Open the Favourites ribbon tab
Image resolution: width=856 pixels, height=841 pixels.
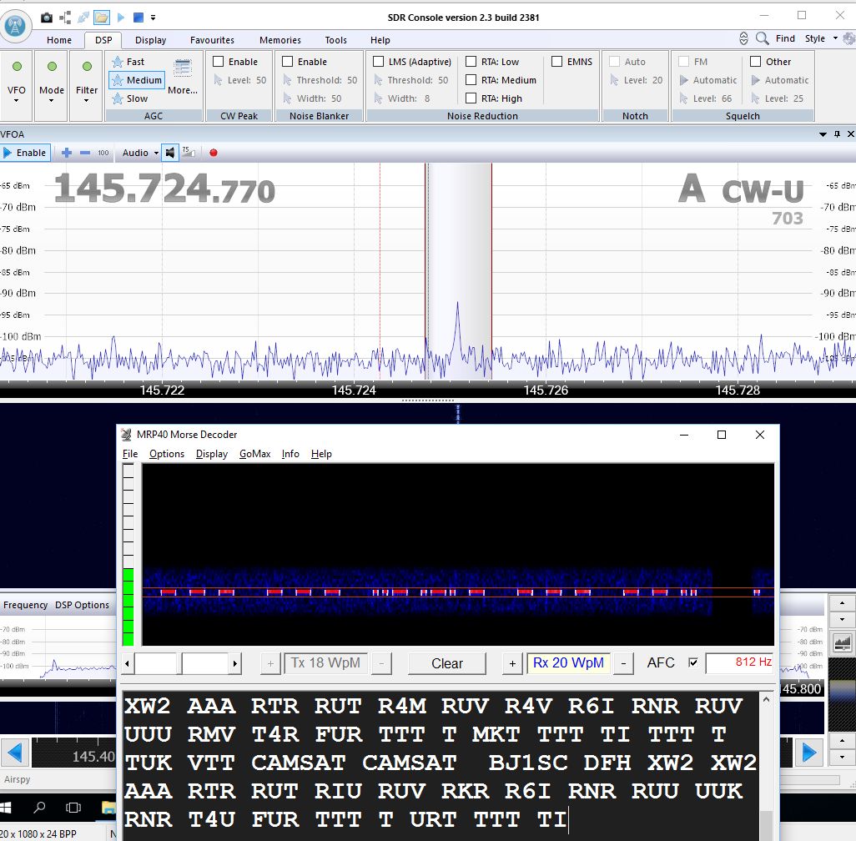coord(213,40)
